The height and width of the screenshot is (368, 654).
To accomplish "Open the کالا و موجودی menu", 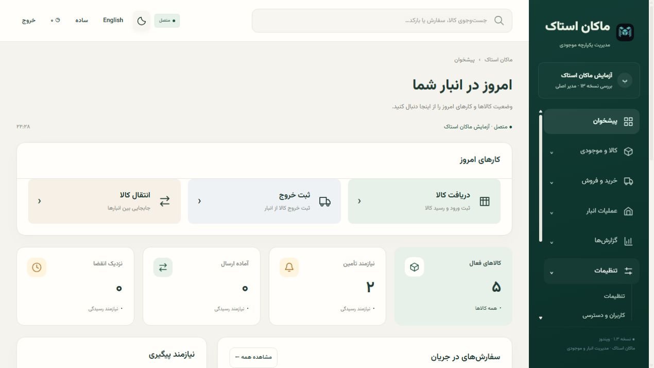I will (592, 151).
